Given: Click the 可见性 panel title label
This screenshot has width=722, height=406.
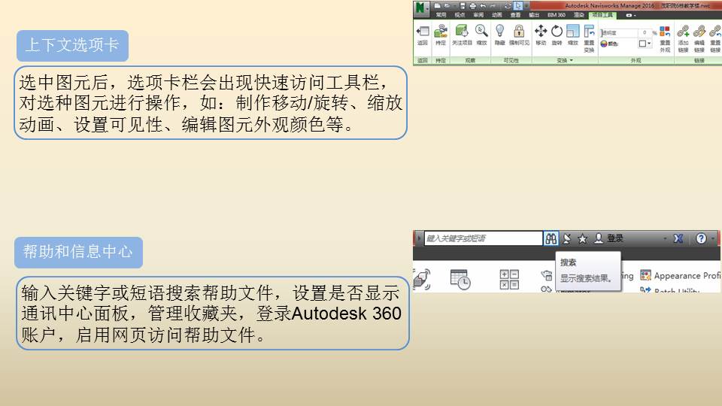Looking at the screenshot, I should 511,60.
